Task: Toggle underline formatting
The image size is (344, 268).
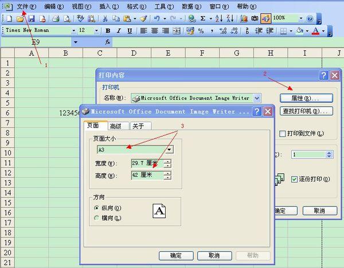Action: coord(130,31)
